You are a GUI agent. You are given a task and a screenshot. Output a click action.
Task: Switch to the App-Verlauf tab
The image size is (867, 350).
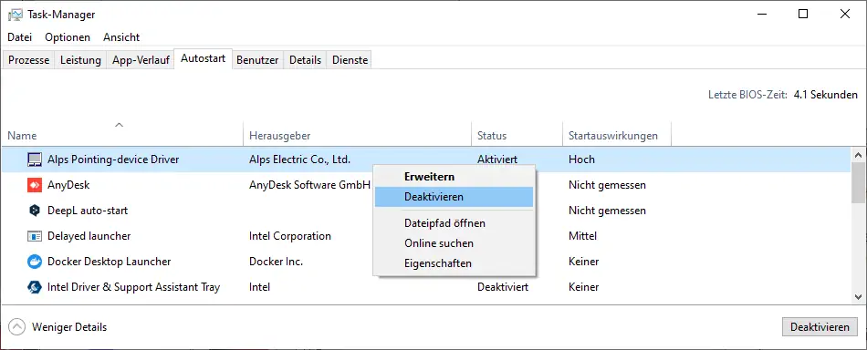(x=141, y=60)
